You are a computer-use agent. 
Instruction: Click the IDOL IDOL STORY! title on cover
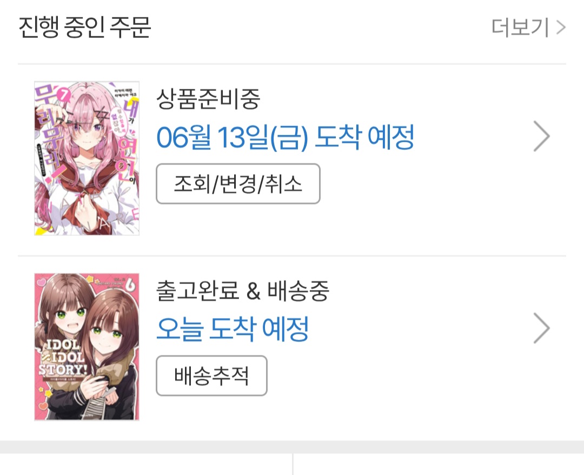[x=62, y=357]
